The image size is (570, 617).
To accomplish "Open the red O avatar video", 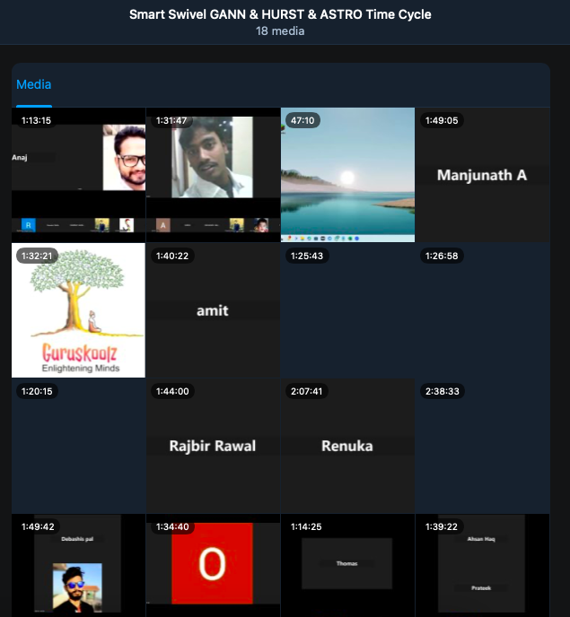I will (213, 567).
